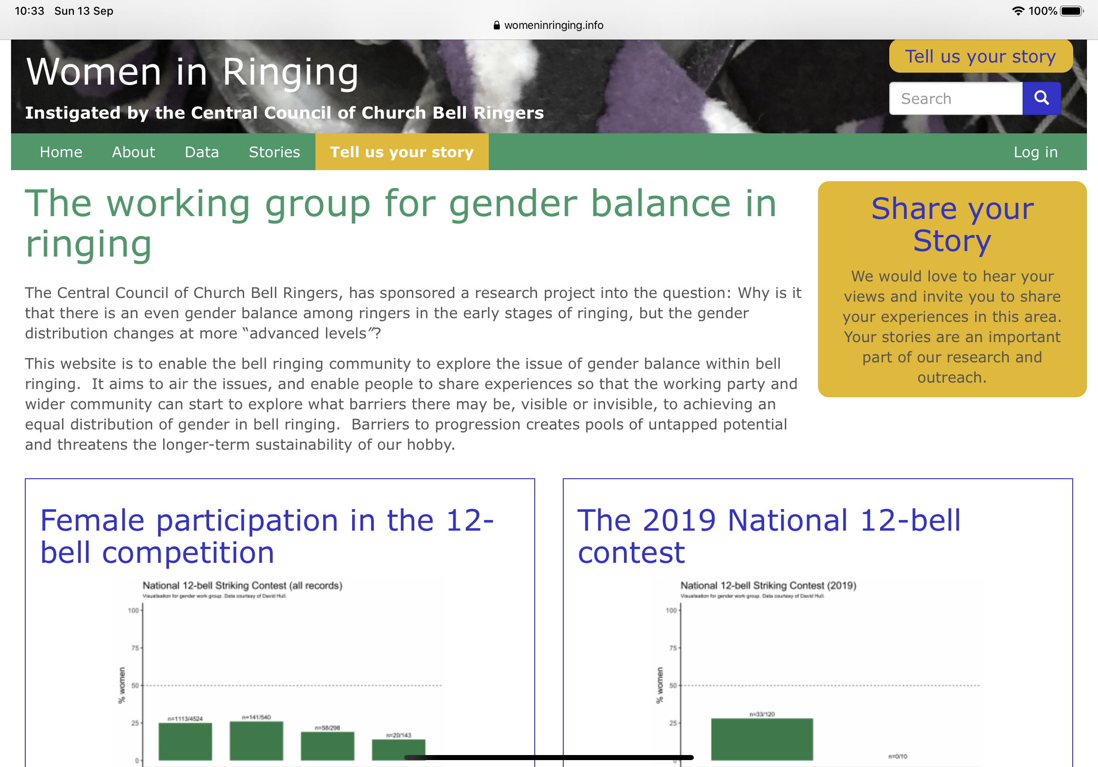Click the Women in Ringing site title
Viewport: 1098px width, 767px height.
click(x=192, y=72)
